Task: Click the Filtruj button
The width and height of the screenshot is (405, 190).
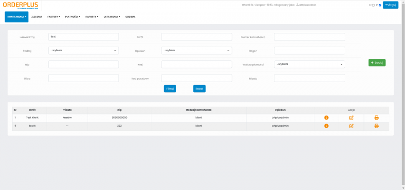Action: (x=170, y=89)
